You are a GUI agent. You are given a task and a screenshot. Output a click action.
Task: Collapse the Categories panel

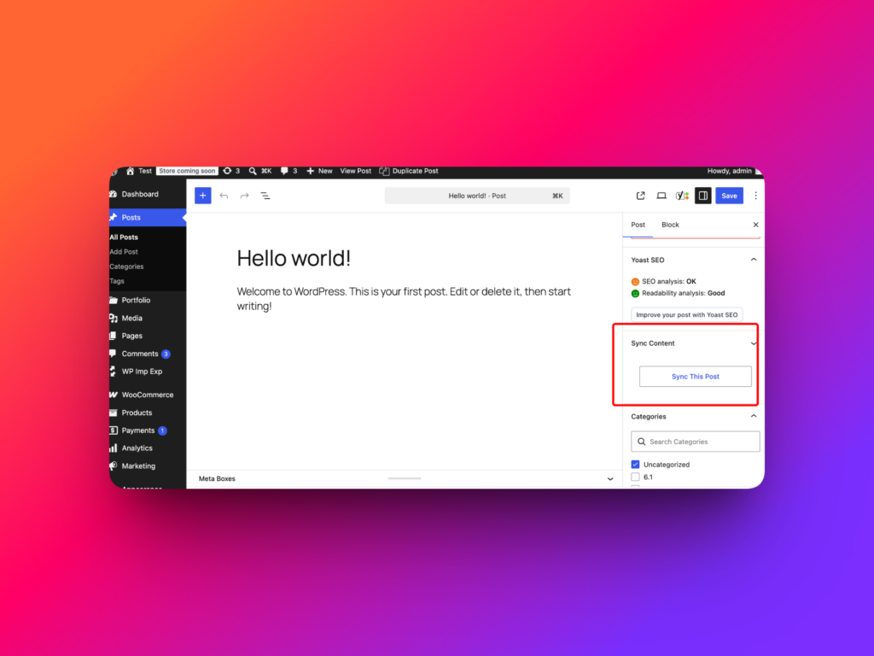coord(754,417)
